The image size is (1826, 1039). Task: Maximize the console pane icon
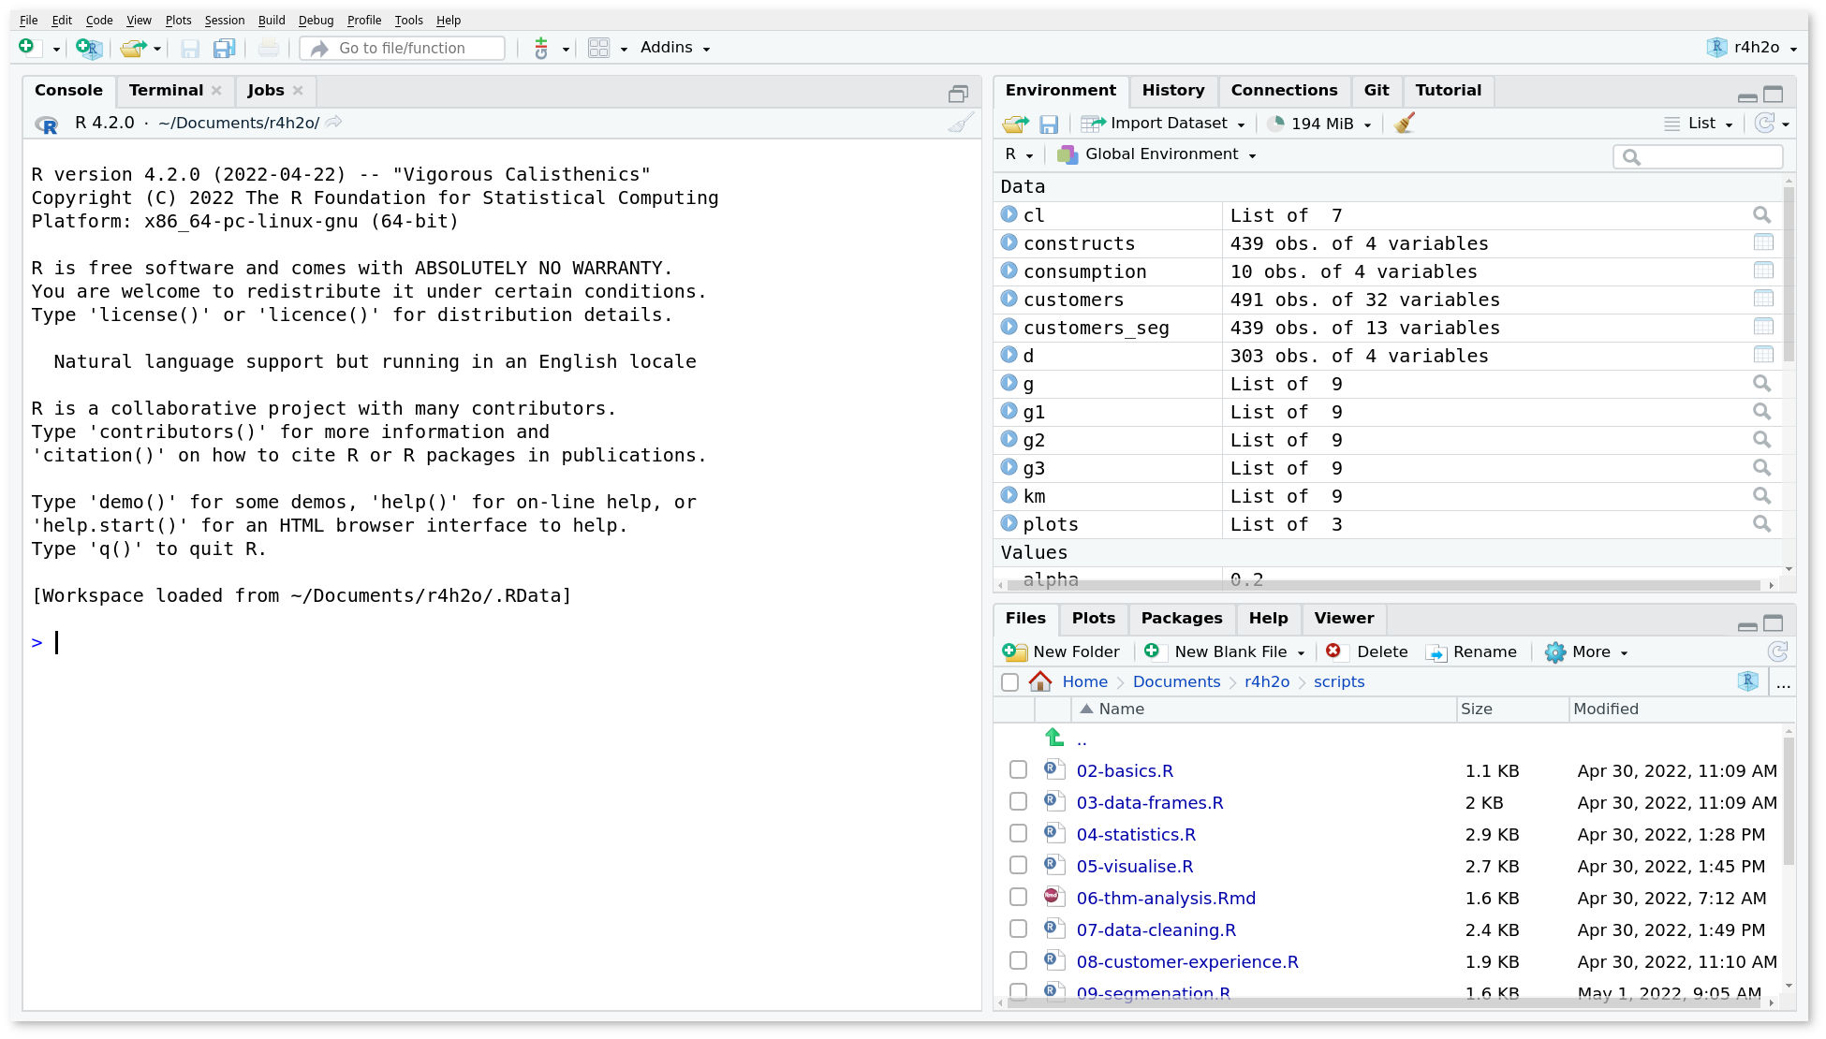click(x=958, y=94)
